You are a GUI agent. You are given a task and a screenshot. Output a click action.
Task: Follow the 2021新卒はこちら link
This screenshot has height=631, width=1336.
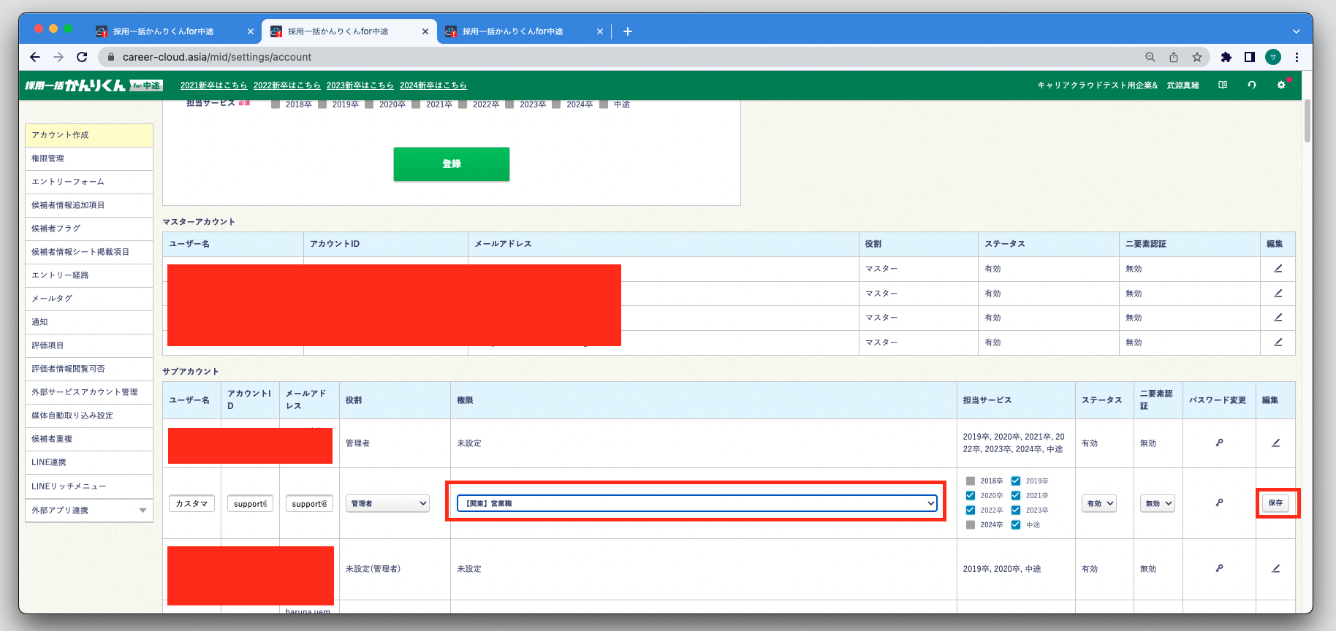coord(213,85)
